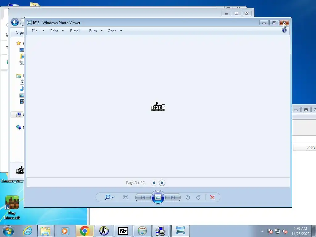Open the computer setup taskbar icon
316x237 pixels.
161,231
